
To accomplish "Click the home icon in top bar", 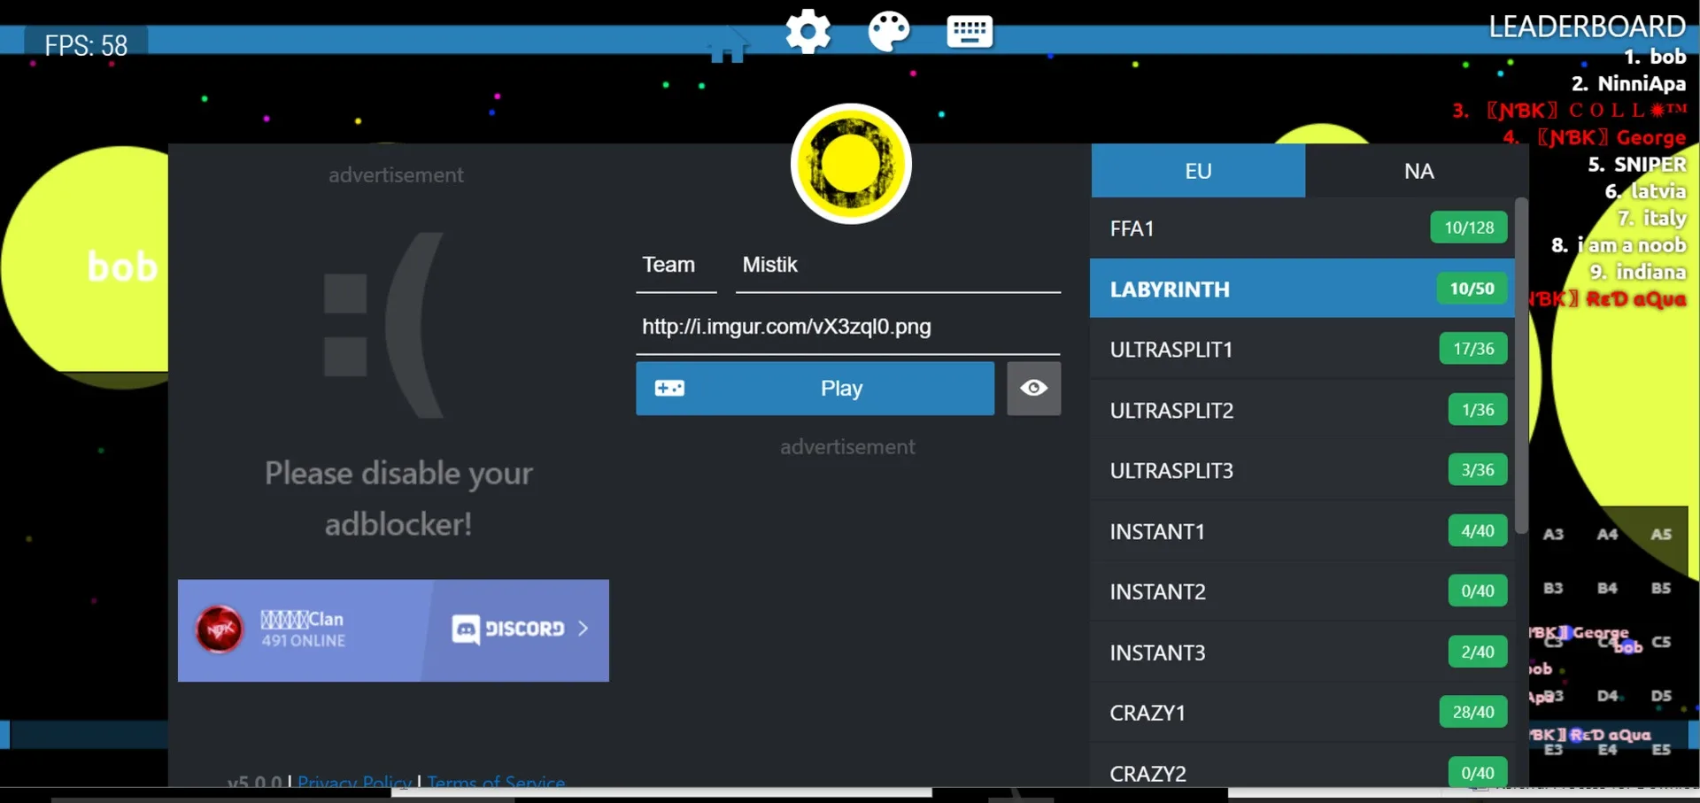I will click(x=727, y=46).
